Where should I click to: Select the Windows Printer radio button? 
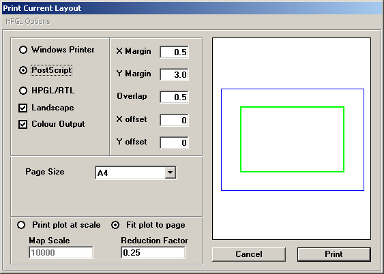coord(23,50)
